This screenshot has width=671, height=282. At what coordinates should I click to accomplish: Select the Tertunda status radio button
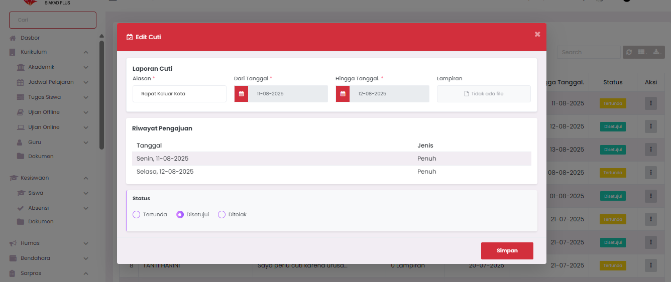pyautogui.click(x=136, y=215)
